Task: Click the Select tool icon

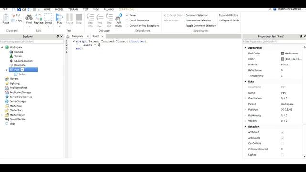Action: (x=48, y=17)
